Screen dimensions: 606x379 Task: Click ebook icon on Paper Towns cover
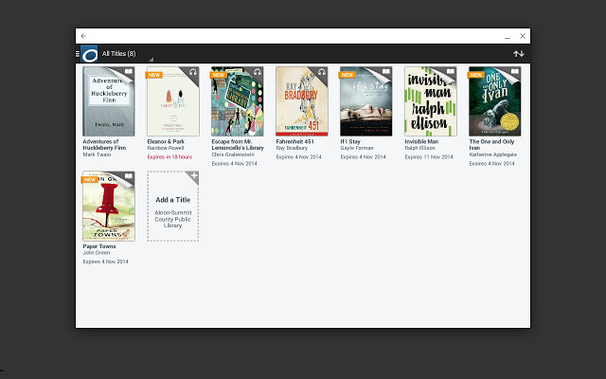[x=129, y=176]
